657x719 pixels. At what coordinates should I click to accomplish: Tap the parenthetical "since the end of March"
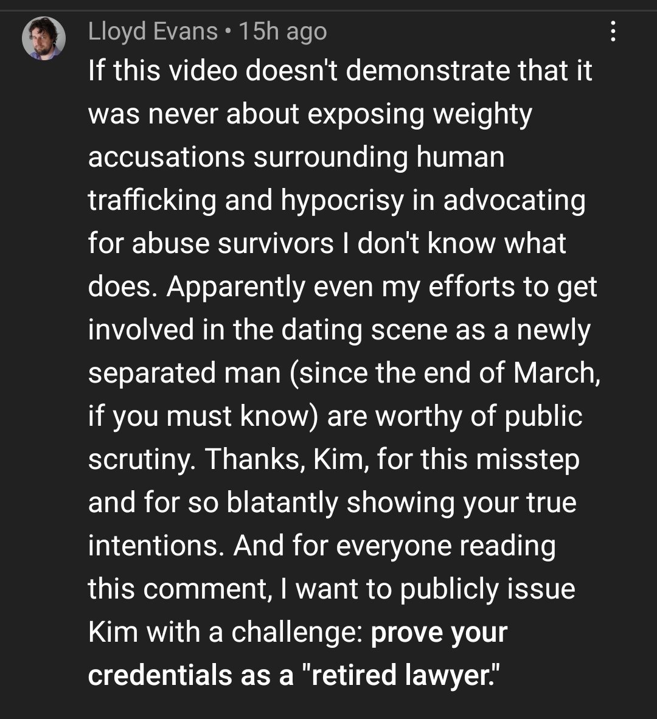[444, 372]
